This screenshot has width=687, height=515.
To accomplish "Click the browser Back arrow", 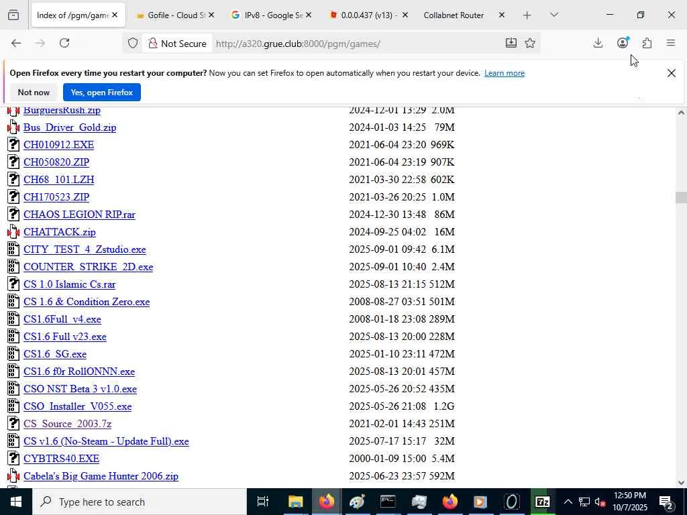I will 16,43.
